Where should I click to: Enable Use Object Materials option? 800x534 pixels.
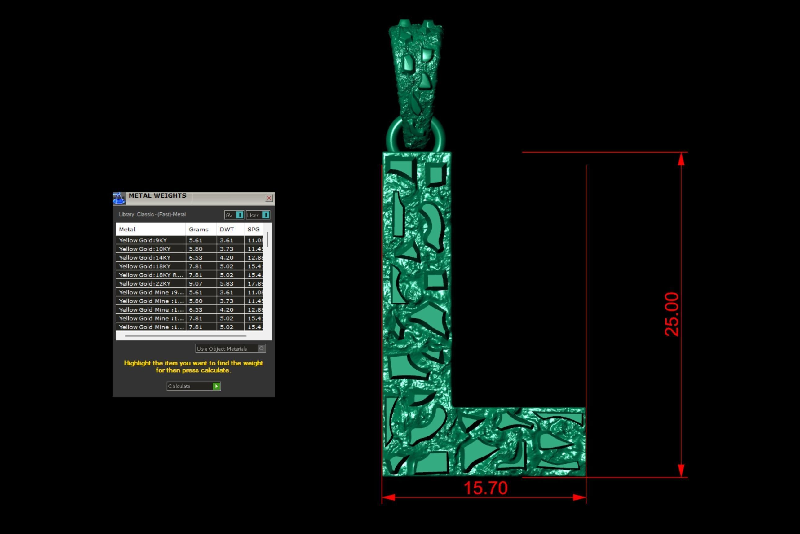pyautogui.click(x=231, y=348)
